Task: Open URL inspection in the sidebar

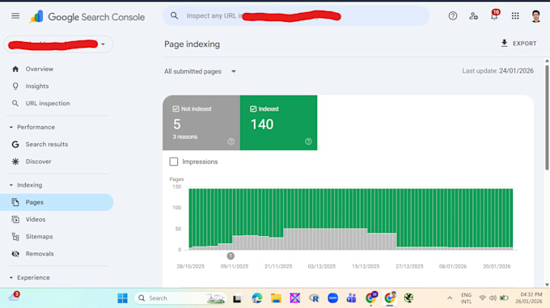Action: pos(57,103)
